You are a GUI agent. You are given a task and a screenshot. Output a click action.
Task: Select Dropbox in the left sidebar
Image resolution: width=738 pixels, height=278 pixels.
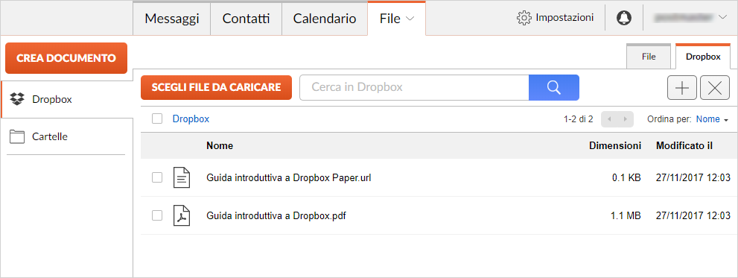[x=67, y=99]
